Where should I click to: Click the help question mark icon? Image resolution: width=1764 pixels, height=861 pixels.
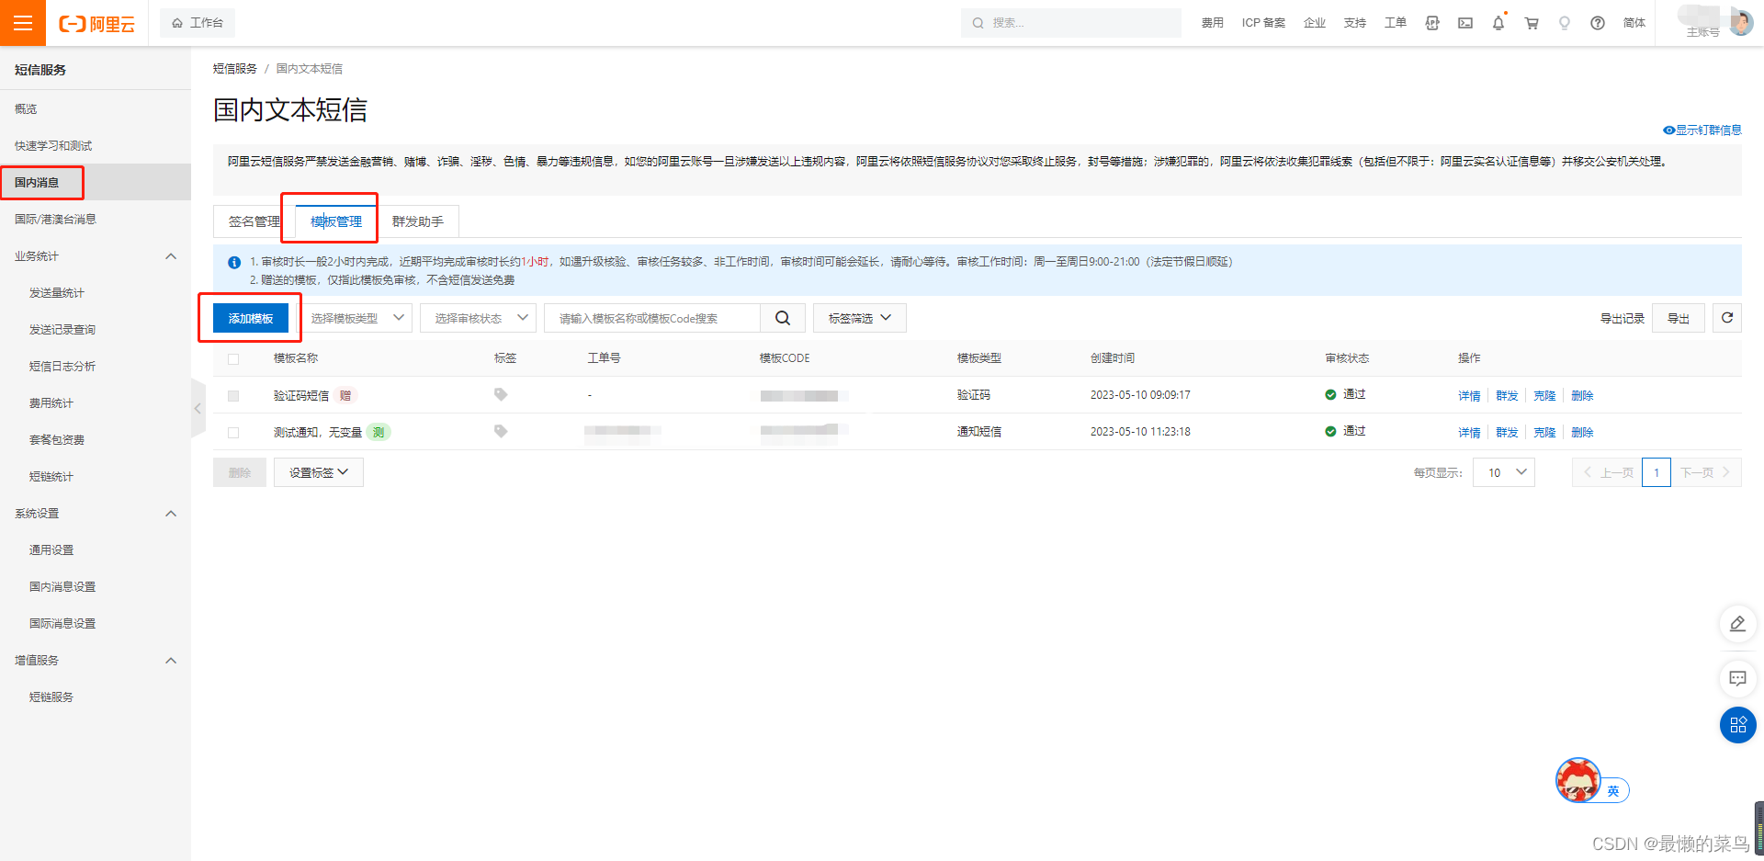coord(1598,22)
